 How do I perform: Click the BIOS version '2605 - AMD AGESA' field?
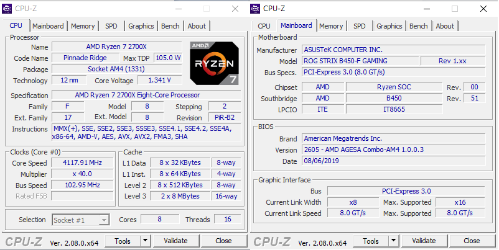(x=394, y=150)
